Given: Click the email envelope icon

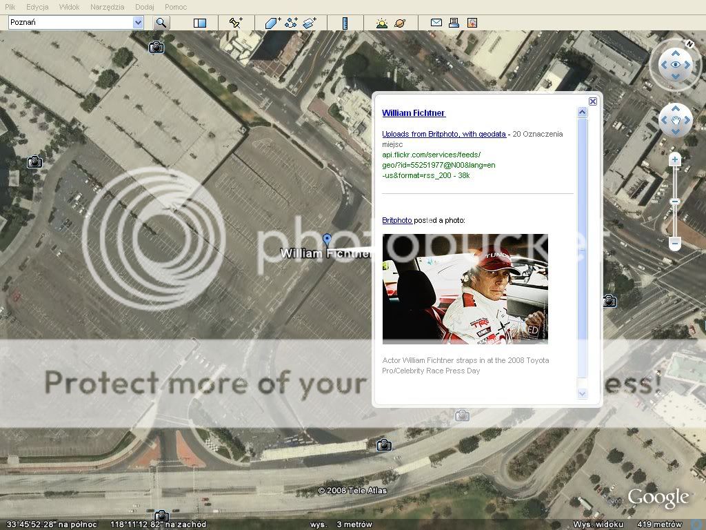Looking at the screenshot, I should [x=436, y=23].
